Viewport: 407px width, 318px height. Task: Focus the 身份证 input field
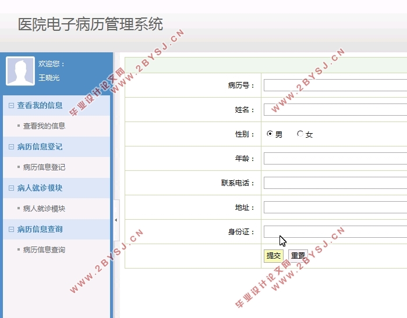[335, 232]
